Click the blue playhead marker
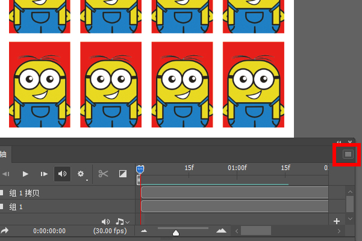The width and height of the screenshot is (362, 241). tap(140, 169)
